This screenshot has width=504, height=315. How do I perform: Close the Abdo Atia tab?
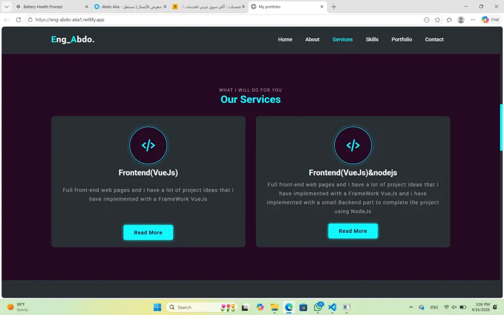[165, 7]
